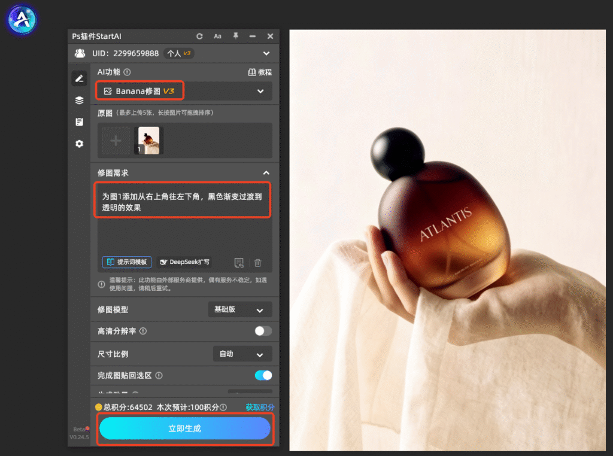Open the 教程 tutorial link
Screen dimensions: 613x456
pyautogui.click(x=260, y=72)
